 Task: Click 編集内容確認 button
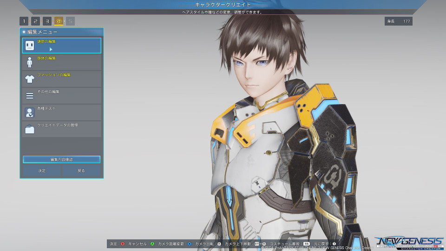tap(61, 159)
